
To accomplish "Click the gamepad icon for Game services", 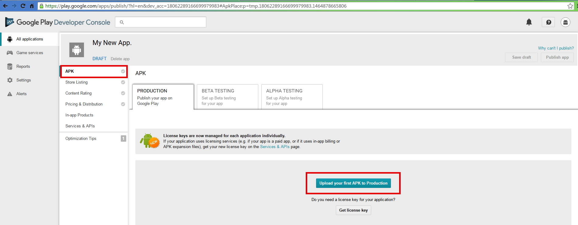I will point(10,53).
